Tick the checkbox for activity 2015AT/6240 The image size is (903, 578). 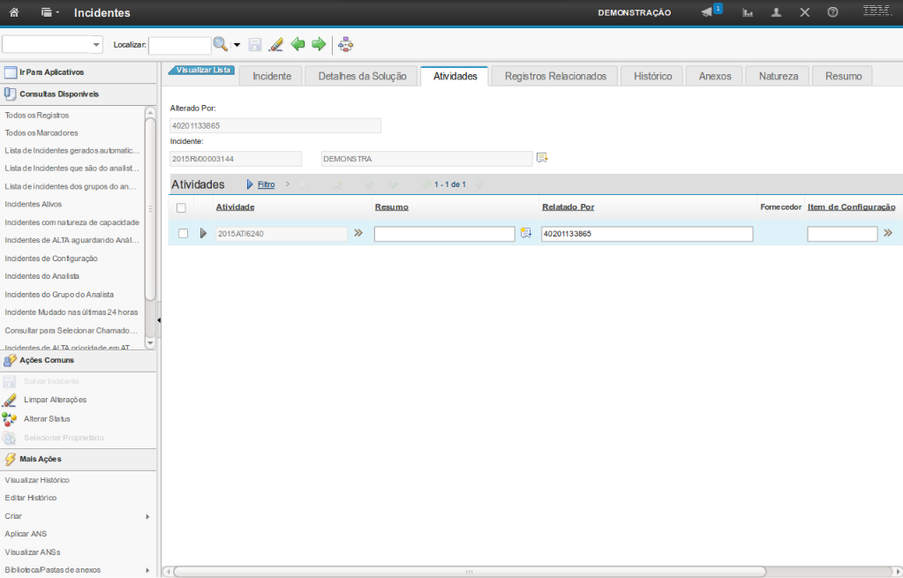(x=183, y=234)
